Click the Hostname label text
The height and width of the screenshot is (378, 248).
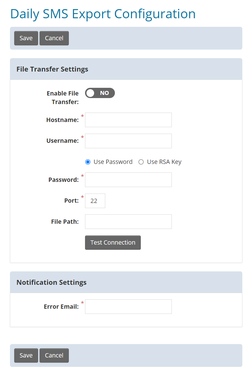click(62, 120)
